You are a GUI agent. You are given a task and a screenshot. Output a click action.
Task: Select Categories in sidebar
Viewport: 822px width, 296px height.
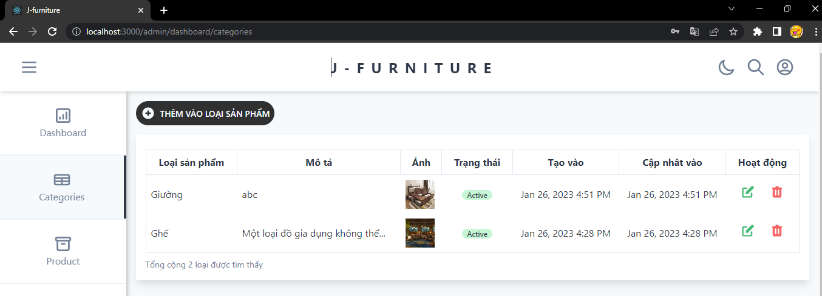[62, 187]
